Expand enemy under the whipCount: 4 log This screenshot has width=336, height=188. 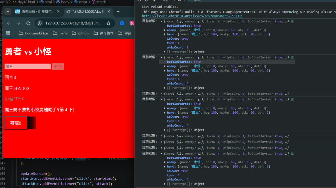click(165, 162)
